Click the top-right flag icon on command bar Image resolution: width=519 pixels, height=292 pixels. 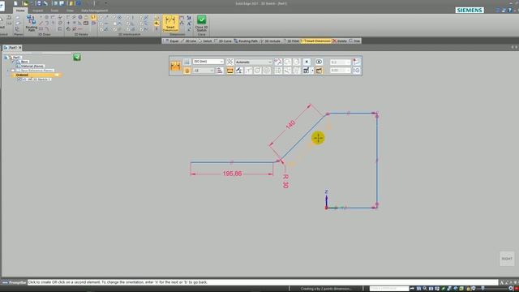point(357,62)
